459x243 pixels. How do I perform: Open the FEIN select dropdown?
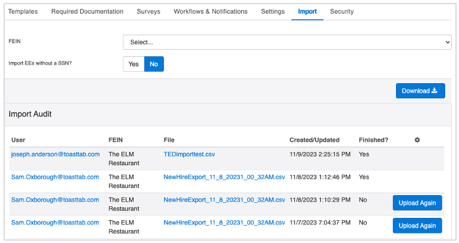pos(287,42)
